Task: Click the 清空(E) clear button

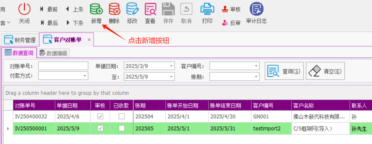Action: tap(325, 71)
